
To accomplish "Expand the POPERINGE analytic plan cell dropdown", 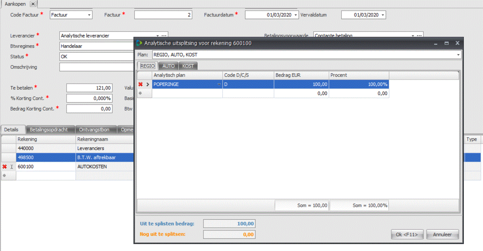I will 219,84.
